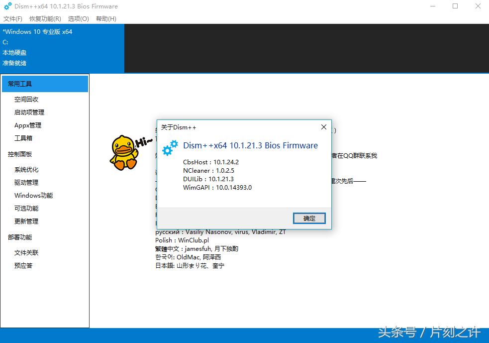Screen dimensions: 489x343
Task: Open 更新管理 in the sidebar
Action: pos(26,221)
